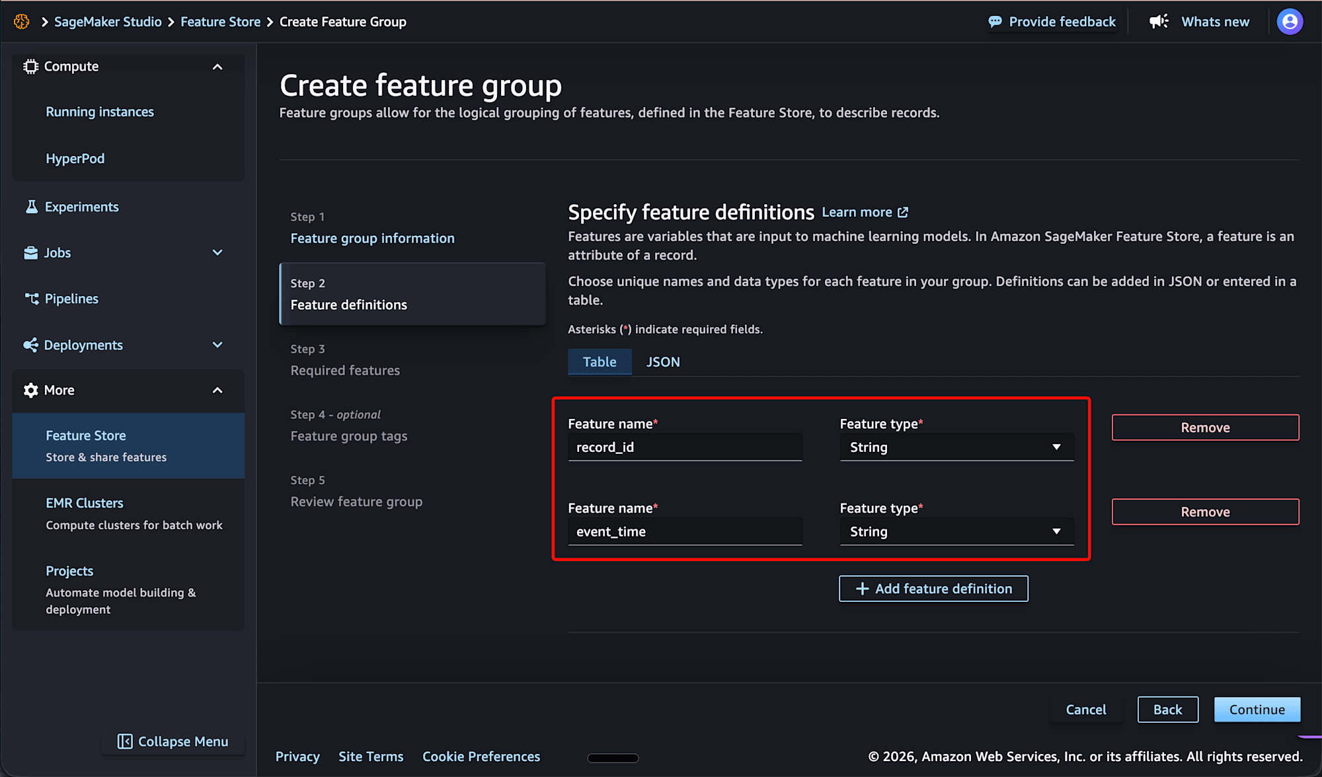
Task: Click SageMaker Studio breadcrumb
Action: pos(108,22)
